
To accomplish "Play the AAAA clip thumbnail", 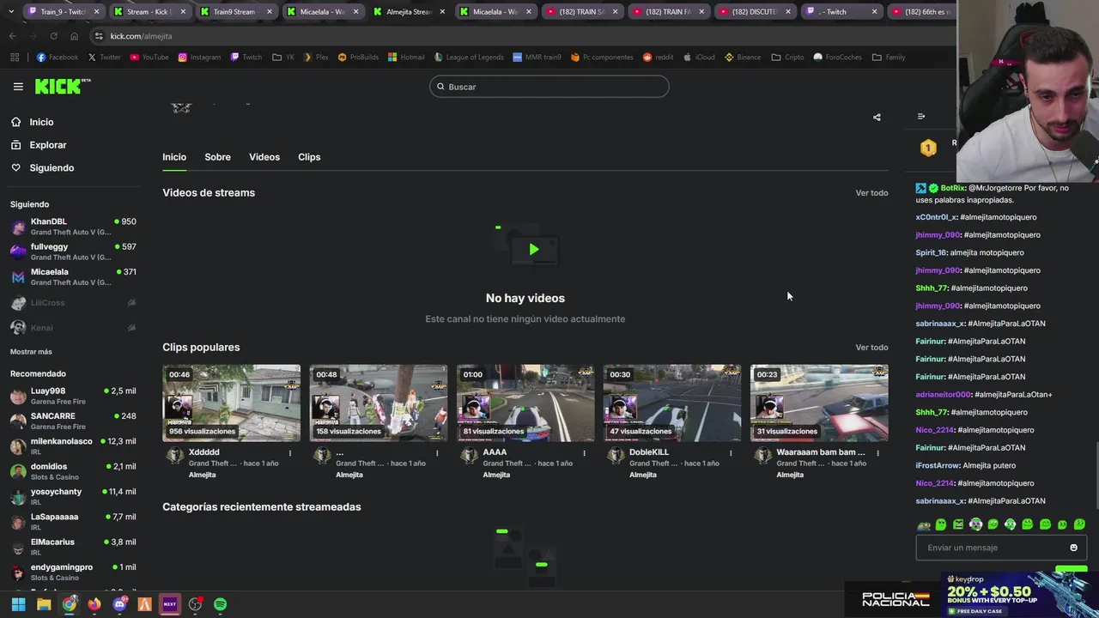I will click(525, 403).
